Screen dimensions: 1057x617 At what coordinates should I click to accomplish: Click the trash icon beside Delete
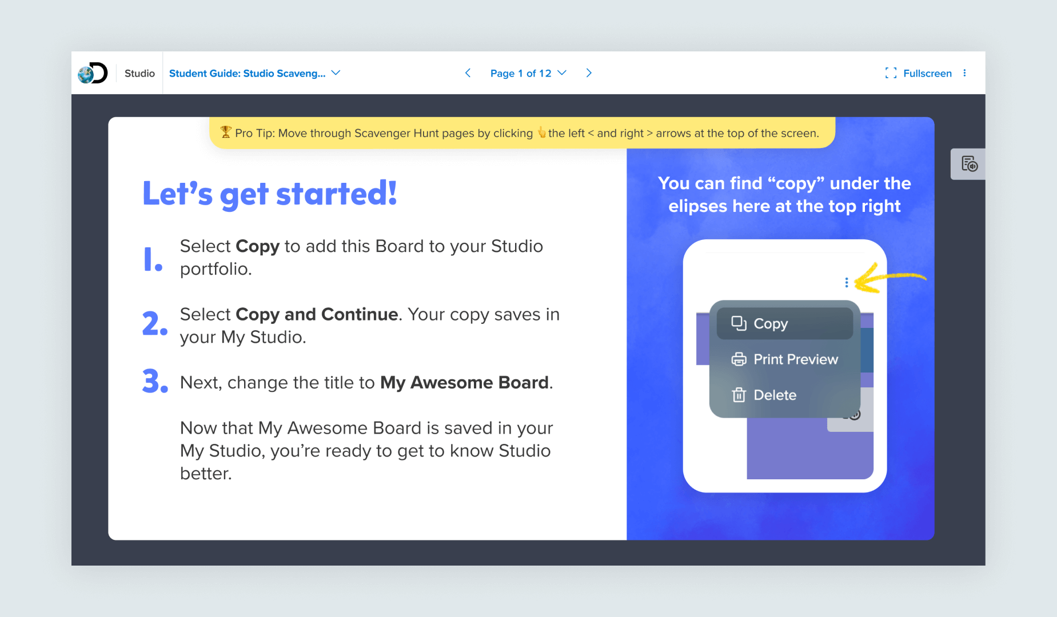[x=739, y=395]
